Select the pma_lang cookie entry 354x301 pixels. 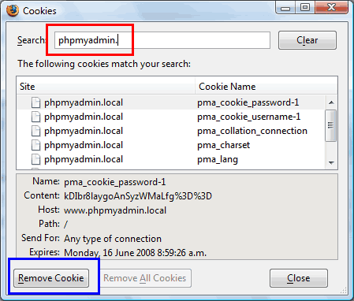click(171, 159)
